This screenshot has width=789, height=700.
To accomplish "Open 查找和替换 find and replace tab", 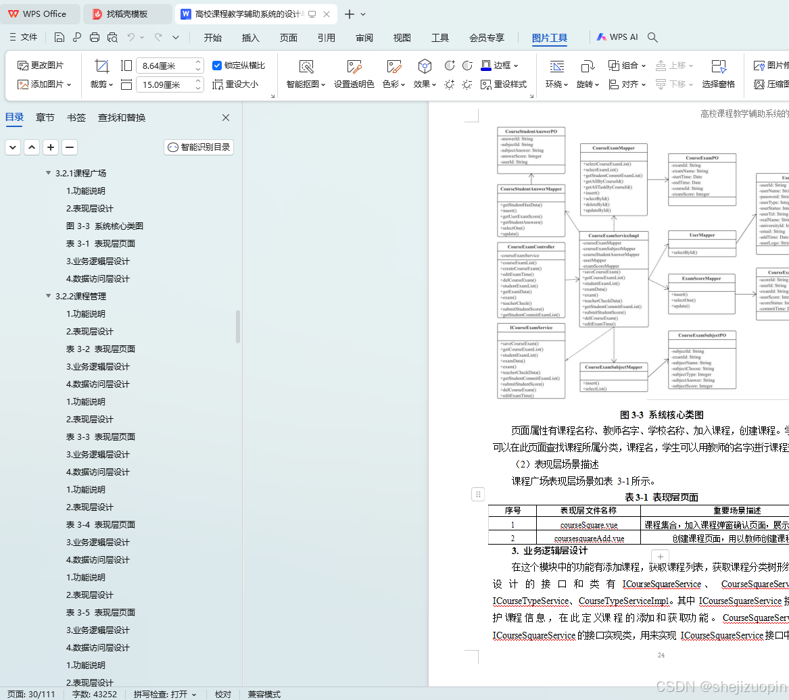I will click(122, 118).
